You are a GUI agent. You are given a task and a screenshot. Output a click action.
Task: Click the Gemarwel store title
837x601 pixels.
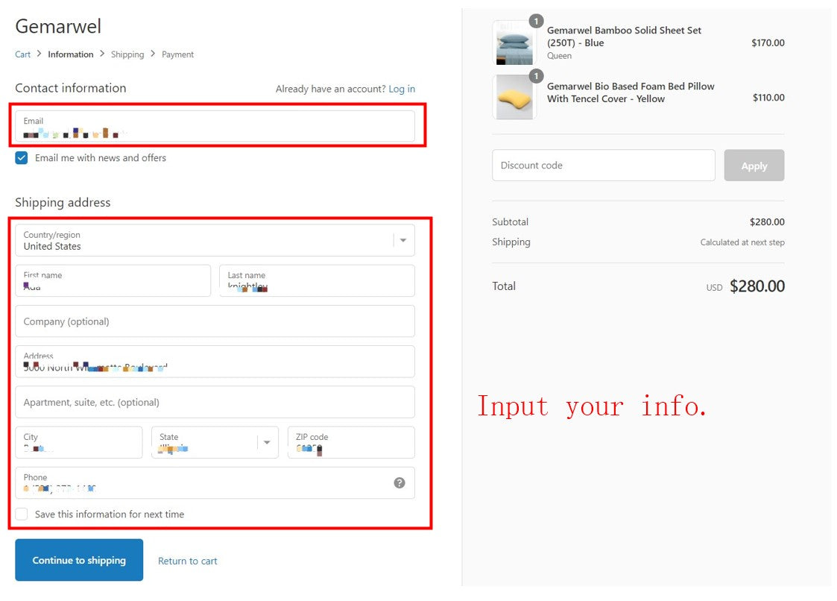click(x=58, y=26)
